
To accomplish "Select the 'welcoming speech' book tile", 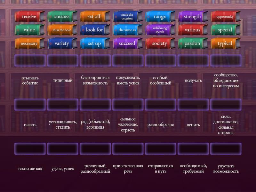I will point(160,30).
